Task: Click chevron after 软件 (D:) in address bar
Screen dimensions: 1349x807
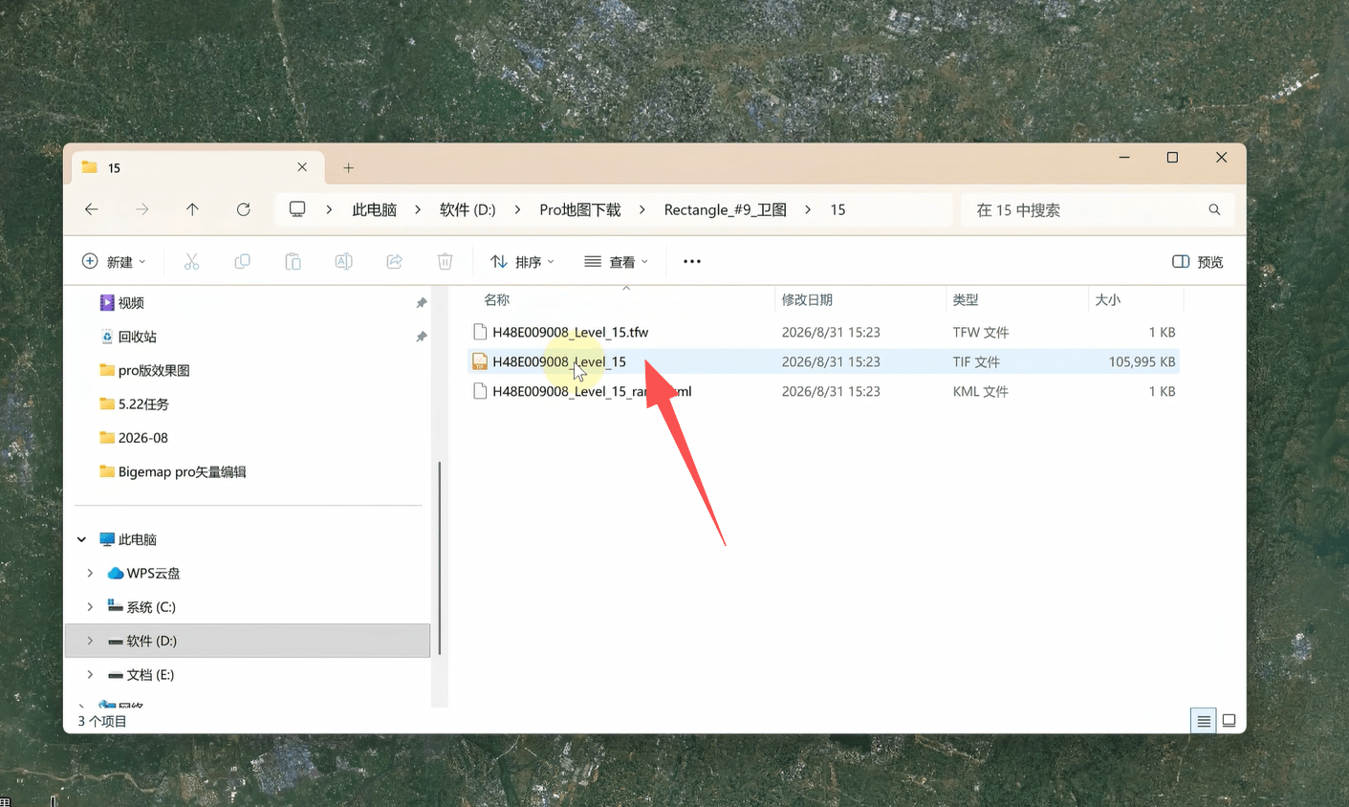Action: pos(518,209)
